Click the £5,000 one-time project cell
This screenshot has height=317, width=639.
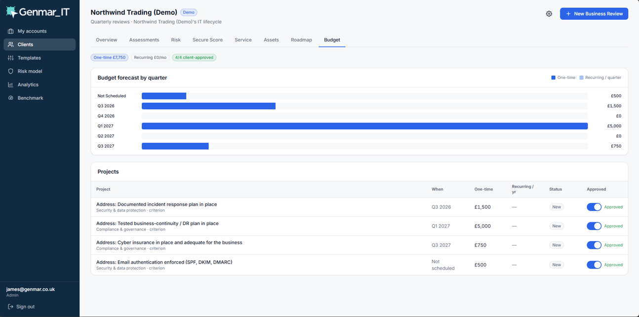pos(482,226)
